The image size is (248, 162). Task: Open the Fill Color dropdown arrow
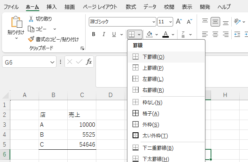click(156, 34)
